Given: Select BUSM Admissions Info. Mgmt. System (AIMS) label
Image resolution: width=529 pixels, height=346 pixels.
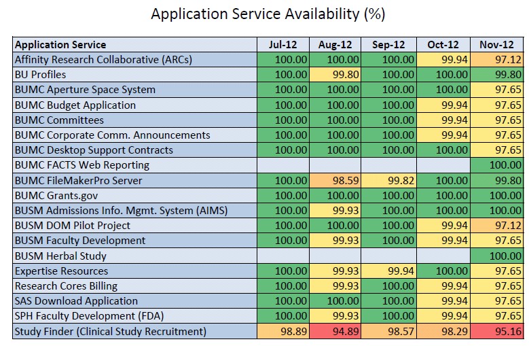Looking at the screenshot, I should point(135,210).
